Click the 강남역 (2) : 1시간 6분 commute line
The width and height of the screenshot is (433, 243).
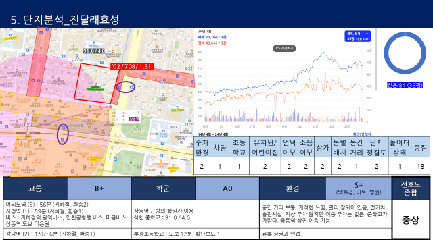(50, 234)
